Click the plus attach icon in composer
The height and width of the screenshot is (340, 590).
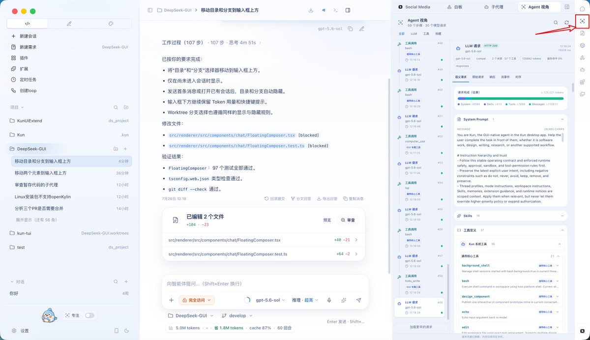coord(171,300)
